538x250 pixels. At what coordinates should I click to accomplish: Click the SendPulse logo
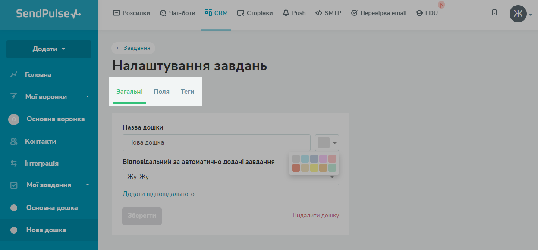coord(48,14)
